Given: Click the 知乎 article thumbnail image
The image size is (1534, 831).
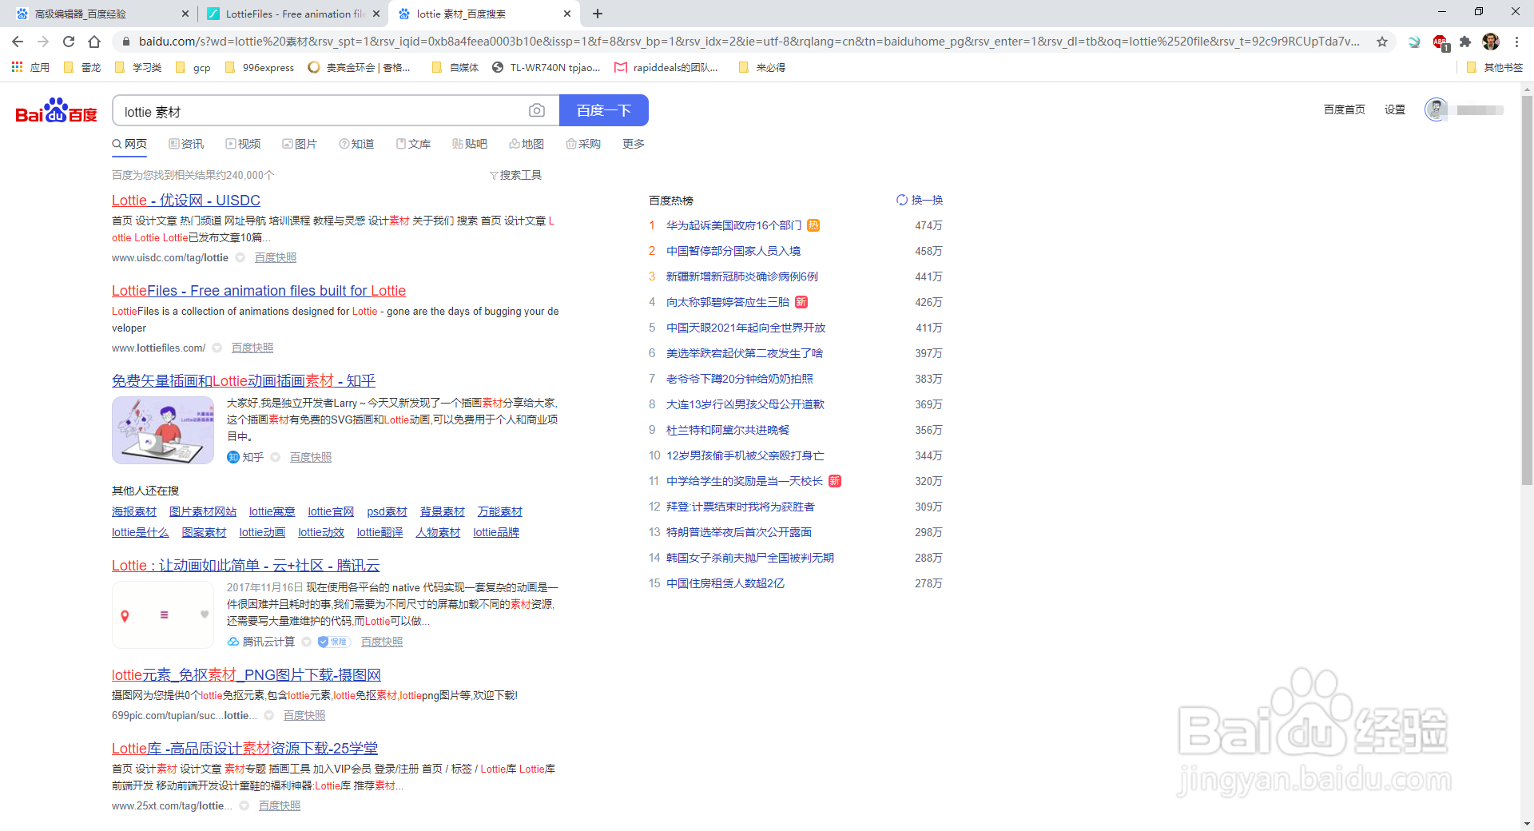Looking at the screenshot, I should [163, 430].
